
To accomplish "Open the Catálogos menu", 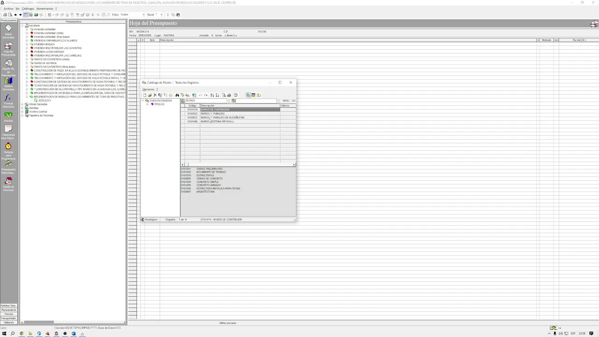I will pyautogui.click(x=28, y=8).
